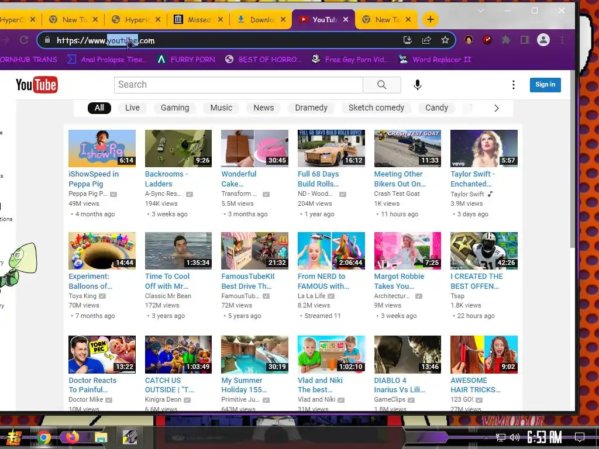Open the Experiment: Balloons video thumbnail

tap(102, 251)
